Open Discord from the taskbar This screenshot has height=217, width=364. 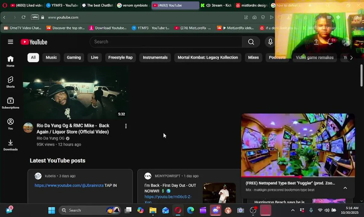tap(216, 210)
